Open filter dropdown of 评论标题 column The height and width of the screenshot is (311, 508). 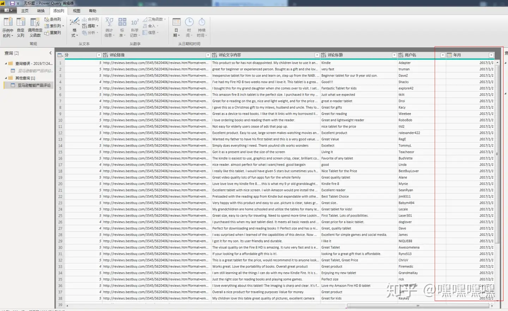394,55
